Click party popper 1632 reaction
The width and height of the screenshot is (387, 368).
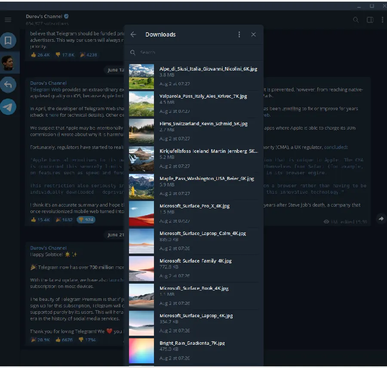[x=64, y=220]
